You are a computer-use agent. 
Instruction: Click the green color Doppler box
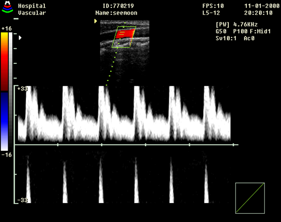(x=124, y=37)
